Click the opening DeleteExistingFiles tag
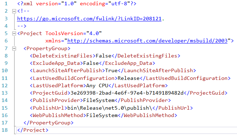Screen dimensions: 237x137 63,56
